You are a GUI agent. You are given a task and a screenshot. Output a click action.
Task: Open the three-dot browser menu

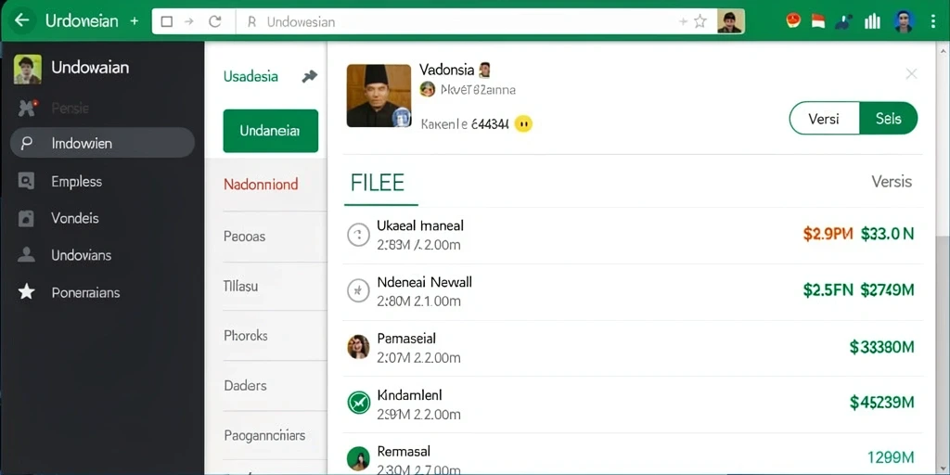point(932,22)
